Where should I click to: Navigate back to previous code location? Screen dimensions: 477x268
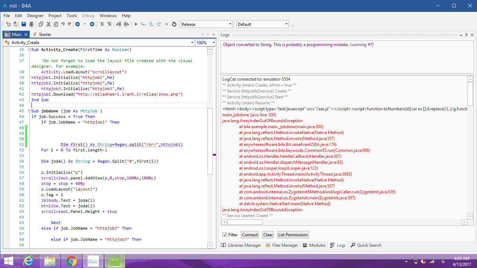pos(78,24)
